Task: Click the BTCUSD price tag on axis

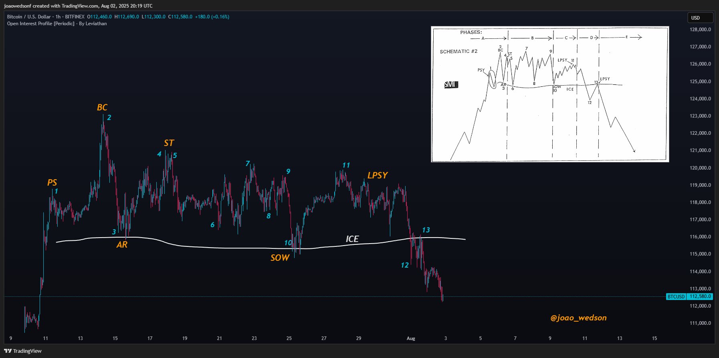Action: click(x=676, y=296)
